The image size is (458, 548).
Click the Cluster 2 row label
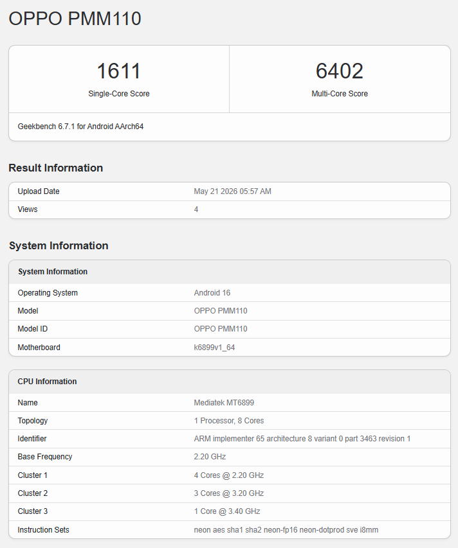(33, 493)
